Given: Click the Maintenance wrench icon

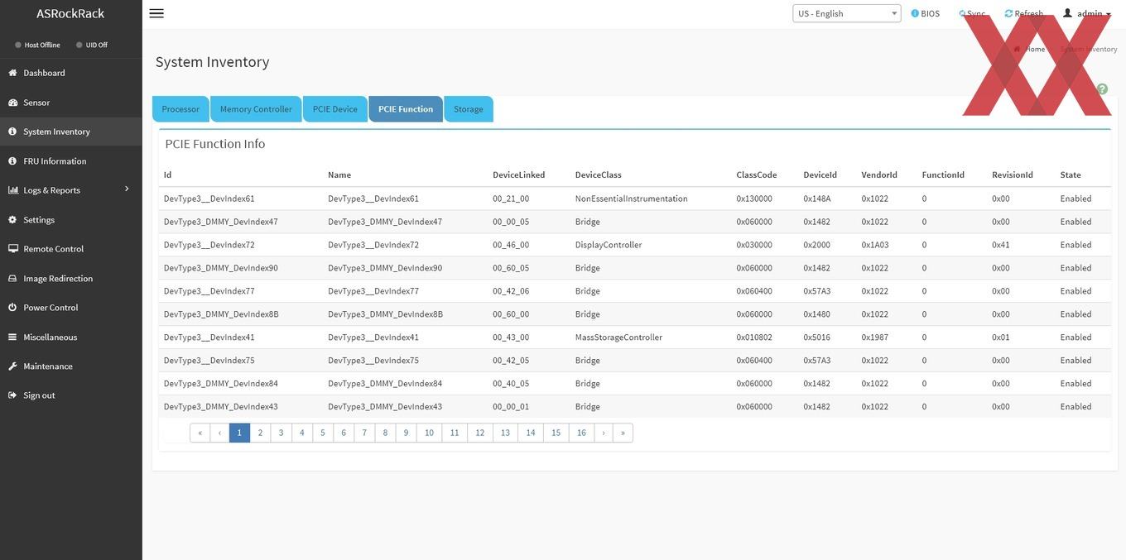Looking at the screenshot, I should click(x=13, y=366).
